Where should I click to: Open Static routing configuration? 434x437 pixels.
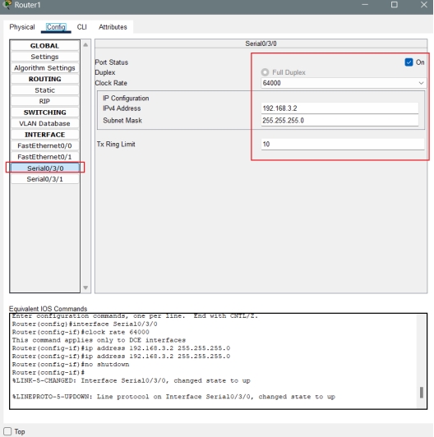click(44, 90)
